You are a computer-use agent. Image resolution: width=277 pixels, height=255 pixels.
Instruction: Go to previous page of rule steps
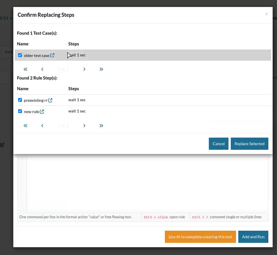pos(42,126)
